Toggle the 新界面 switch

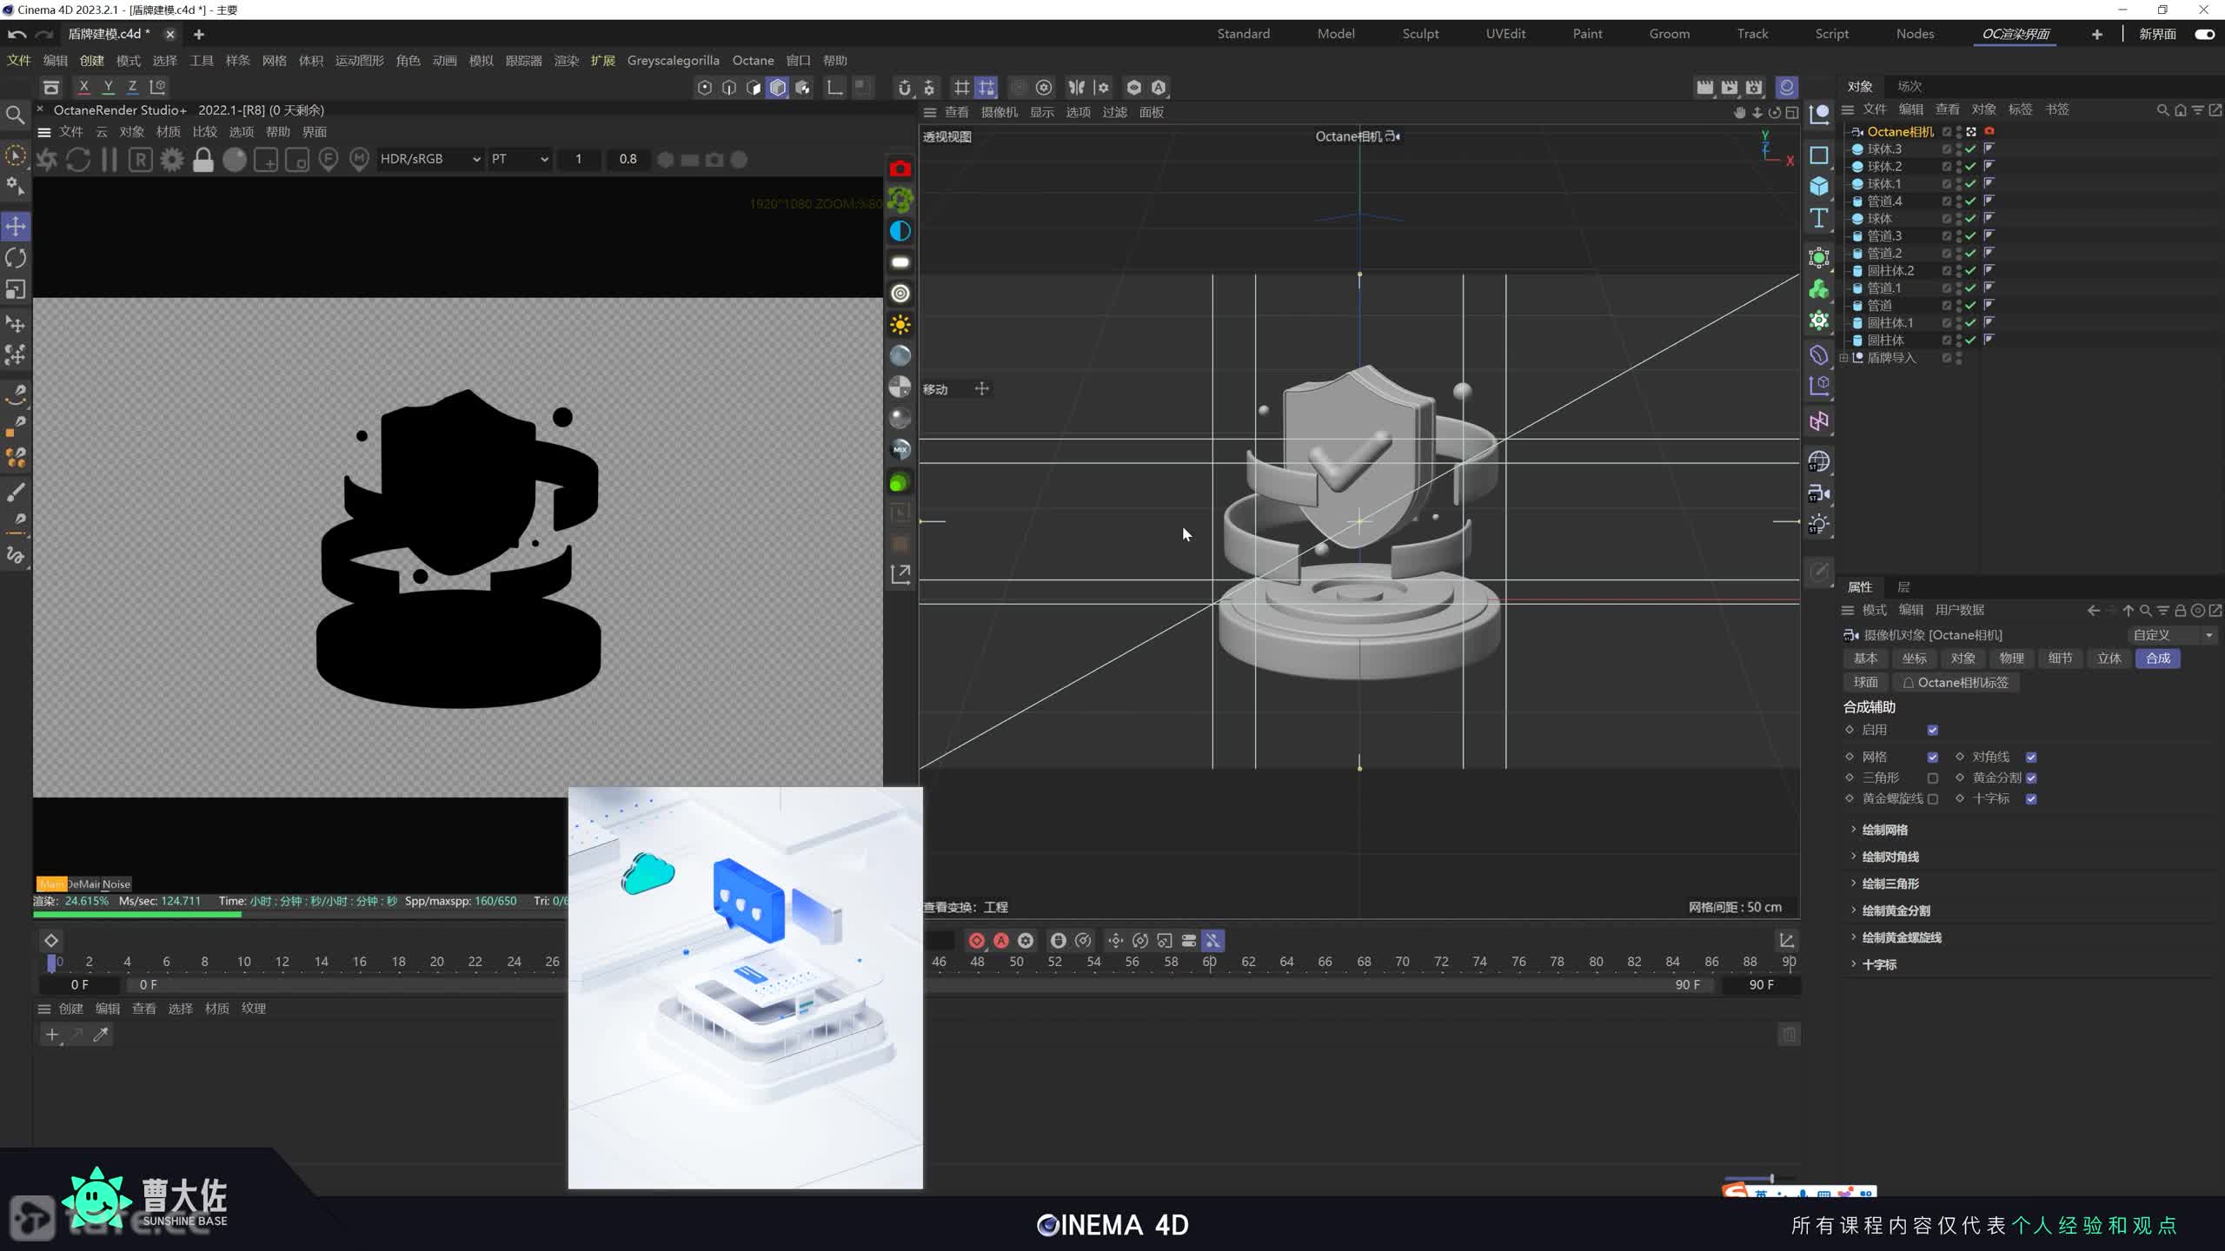pos(2204,34)
